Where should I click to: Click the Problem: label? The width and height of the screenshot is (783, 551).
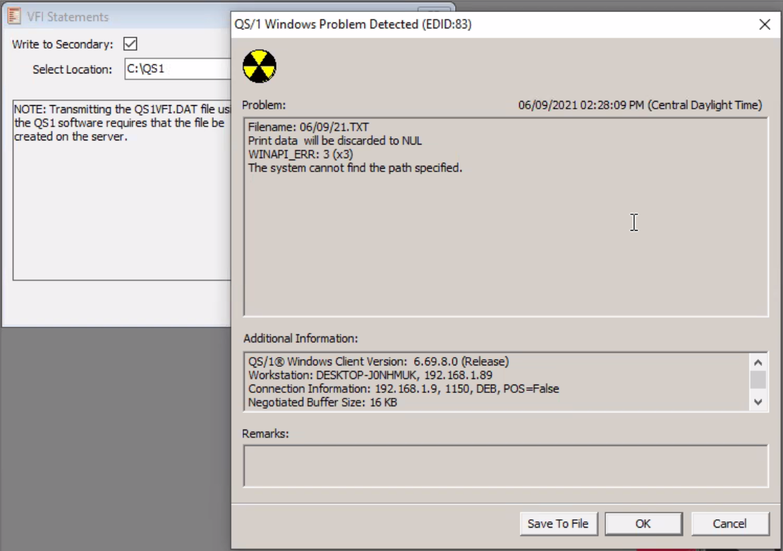(264, 105)
